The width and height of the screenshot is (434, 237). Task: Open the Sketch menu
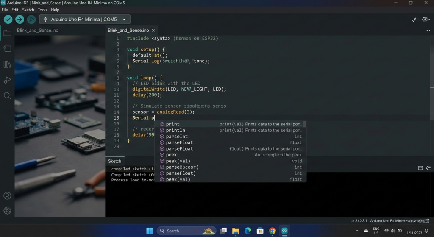click(28, 10)
